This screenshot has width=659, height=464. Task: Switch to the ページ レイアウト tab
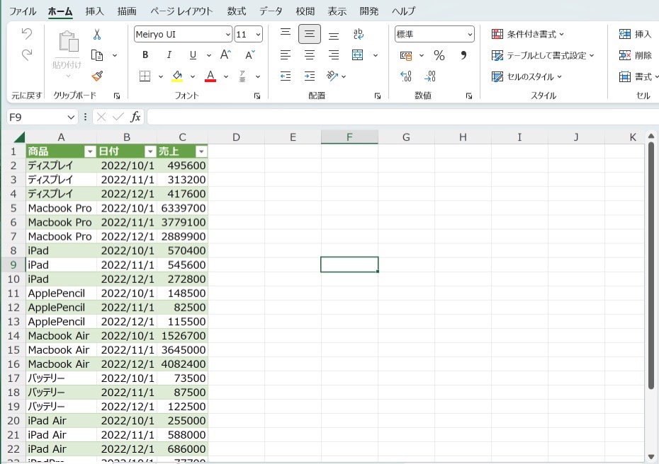click(x=181, y=11)
